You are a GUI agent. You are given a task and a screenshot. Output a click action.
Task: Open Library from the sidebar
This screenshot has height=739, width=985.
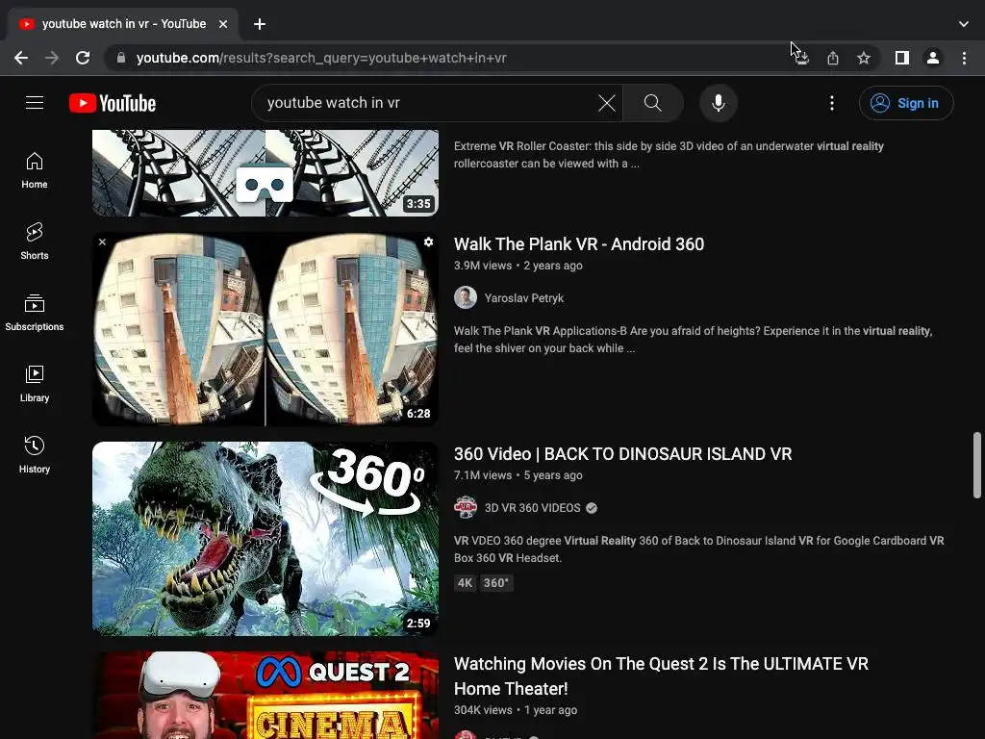point(35,383)
